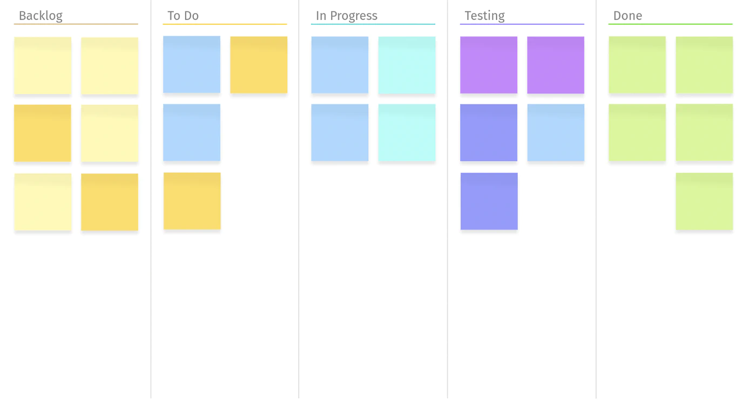
Task: Click the Done column header
Action: click(x=627, y=16)
